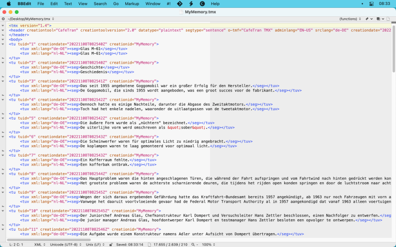Click the MyMemory.tmx document proxy icon in title bar
396x247 pixels.
click(x=181, y=12)
